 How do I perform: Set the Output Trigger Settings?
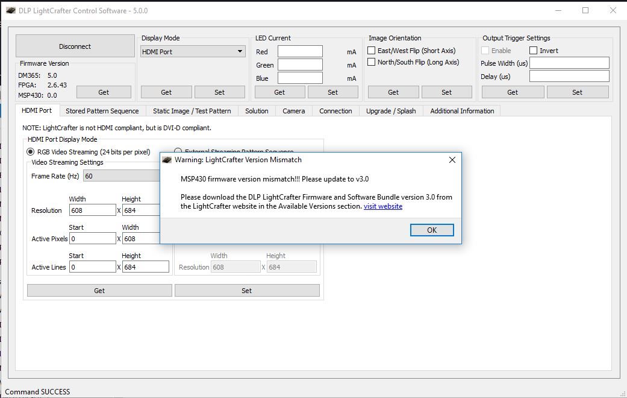point(578,92)
